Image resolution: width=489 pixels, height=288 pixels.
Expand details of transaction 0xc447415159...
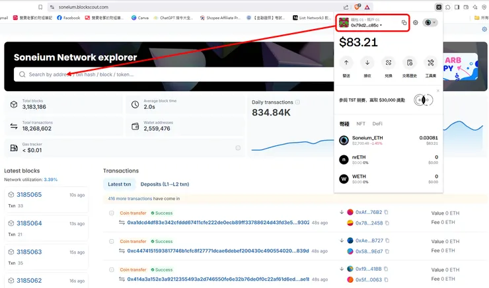click(111, 242)
